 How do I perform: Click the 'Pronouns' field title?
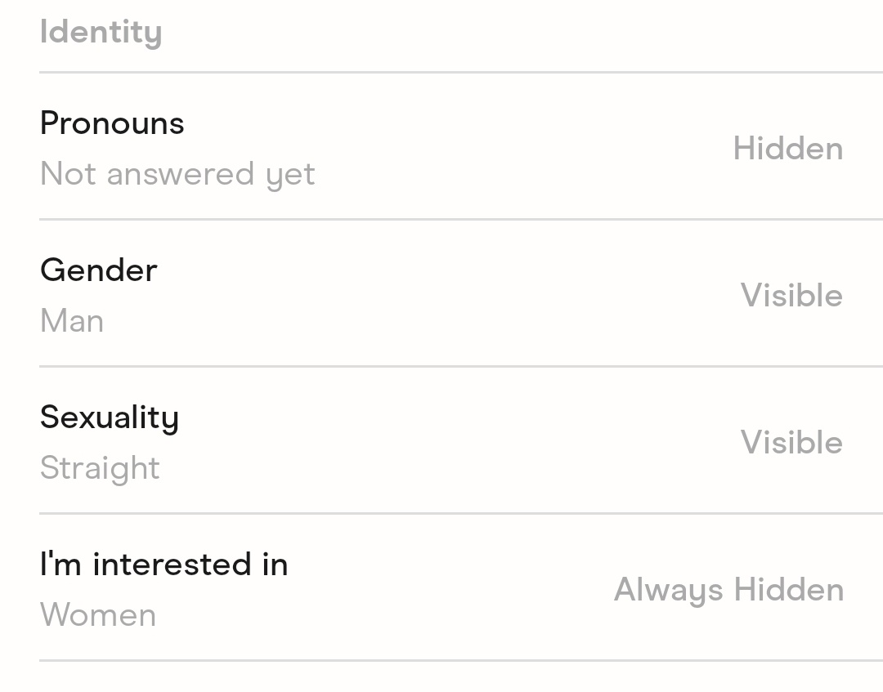[x=112, y=123]
